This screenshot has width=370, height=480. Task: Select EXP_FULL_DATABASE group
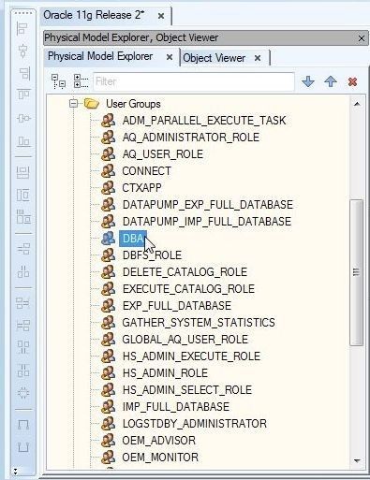[x=177, y=306]
